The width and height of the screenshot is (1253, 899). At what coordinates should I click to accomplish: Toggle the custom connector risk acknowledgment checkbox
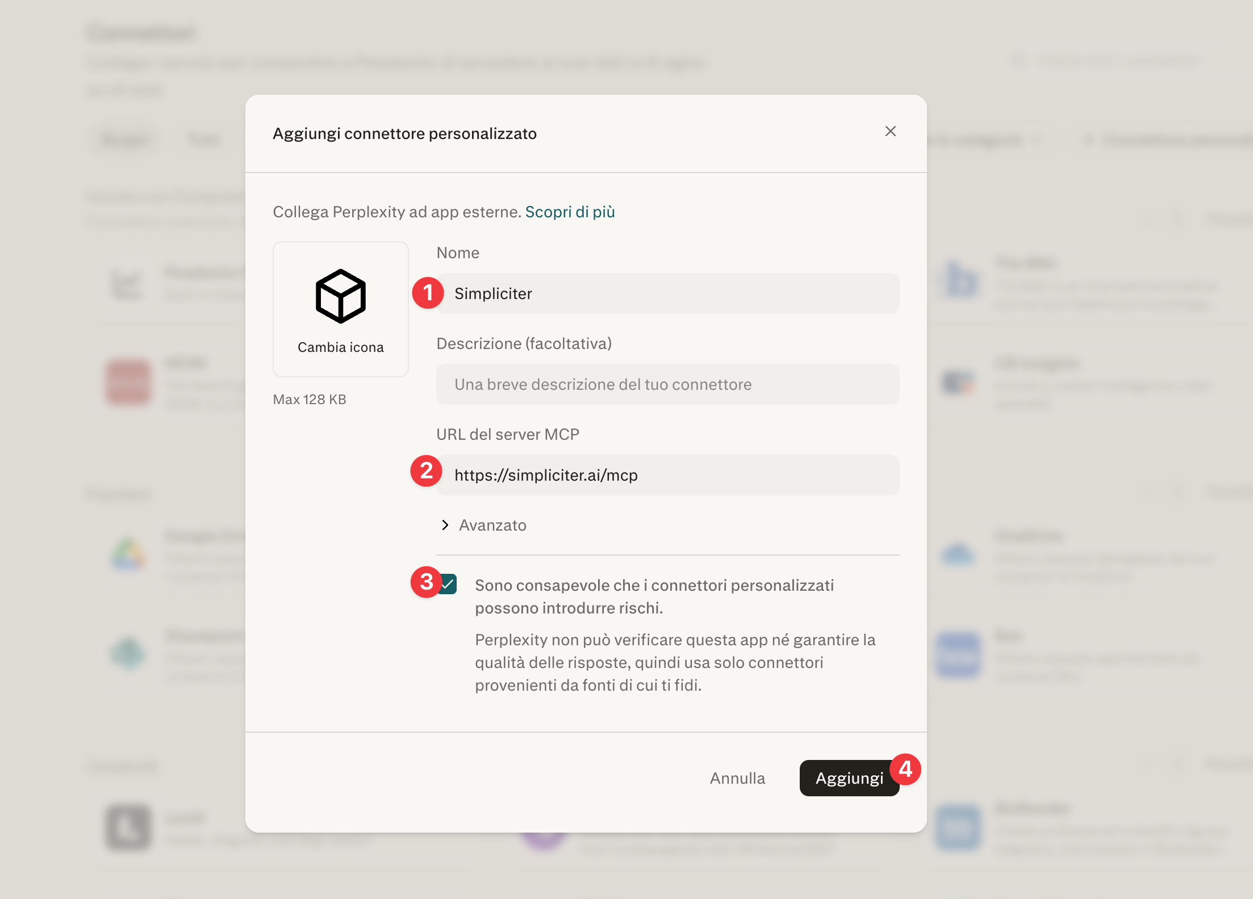coord(448,584)
